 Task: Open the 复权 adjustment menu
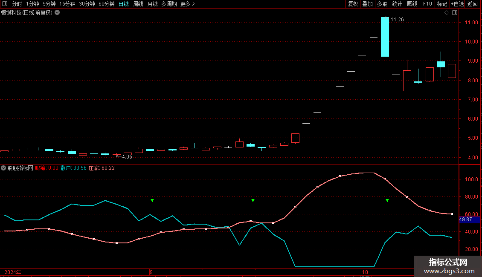coord(353,4)
